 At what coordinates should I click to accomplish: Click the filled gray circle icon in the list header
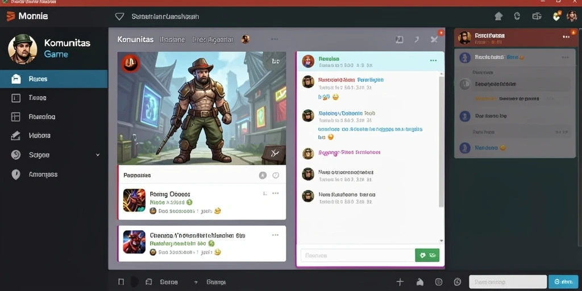click(x=263, y=176)
